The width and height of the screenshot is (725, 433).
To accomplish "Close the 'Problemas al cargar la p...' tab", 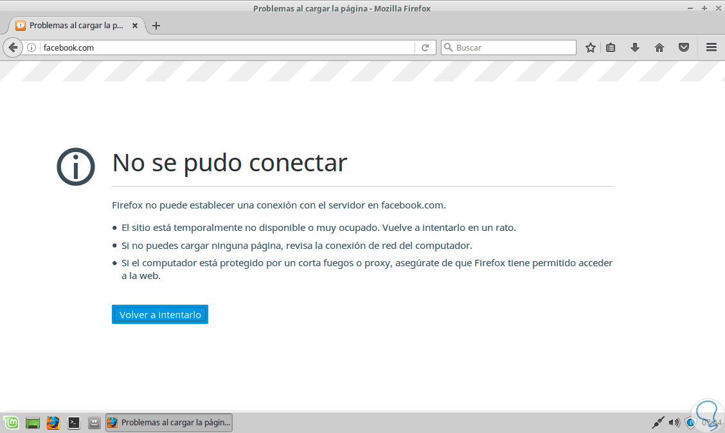I will coord(135,26).
